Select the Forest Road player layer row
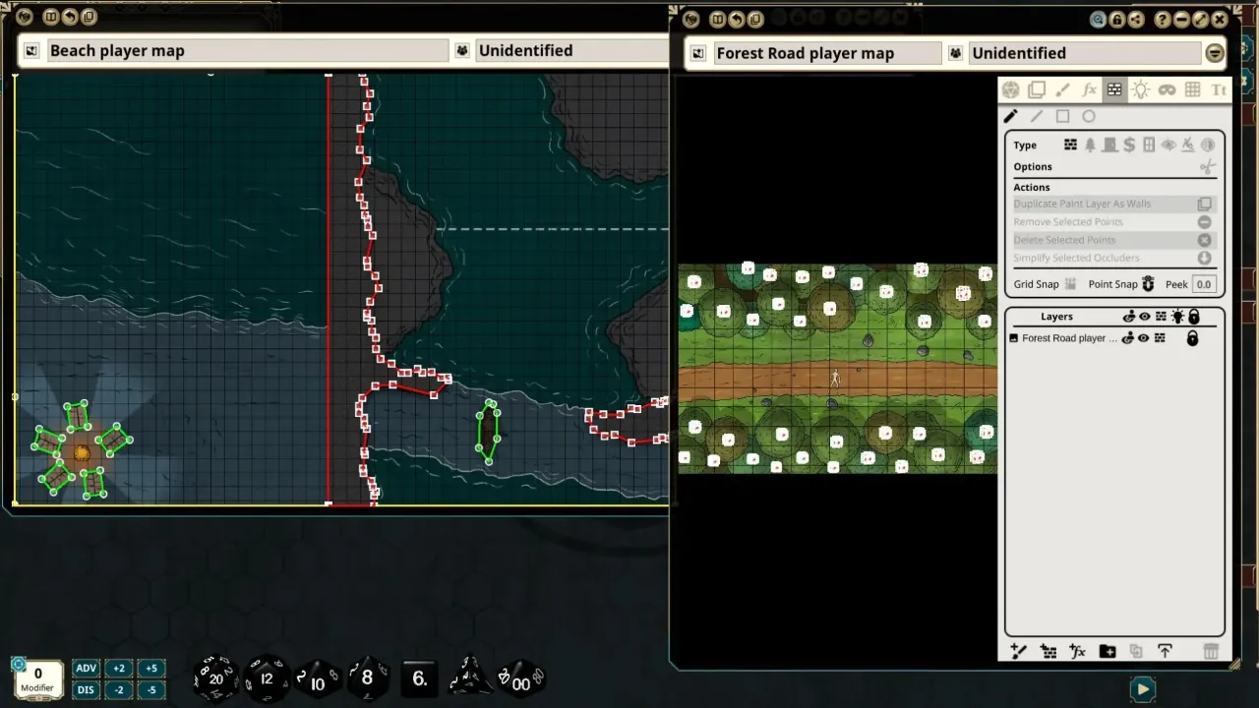1259x708 pixels. [x=1114, y=338]
